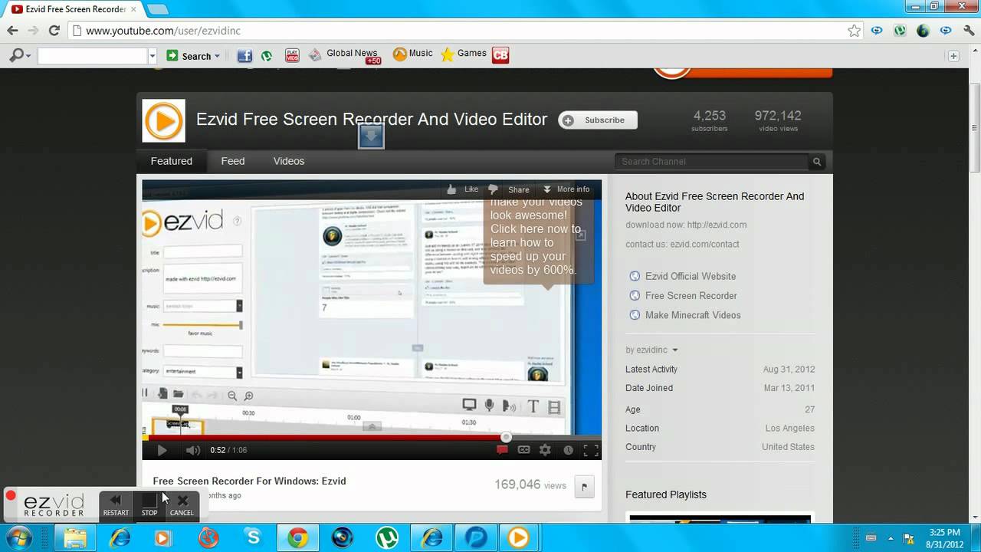Click the Ezvid channel logo avatar
This screenshot has width=981, height=552.
[x=163, y=120]
